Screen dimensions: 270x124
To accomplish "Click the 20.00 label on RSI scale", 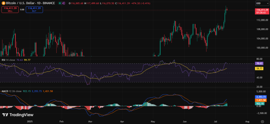I will (259, 87).
